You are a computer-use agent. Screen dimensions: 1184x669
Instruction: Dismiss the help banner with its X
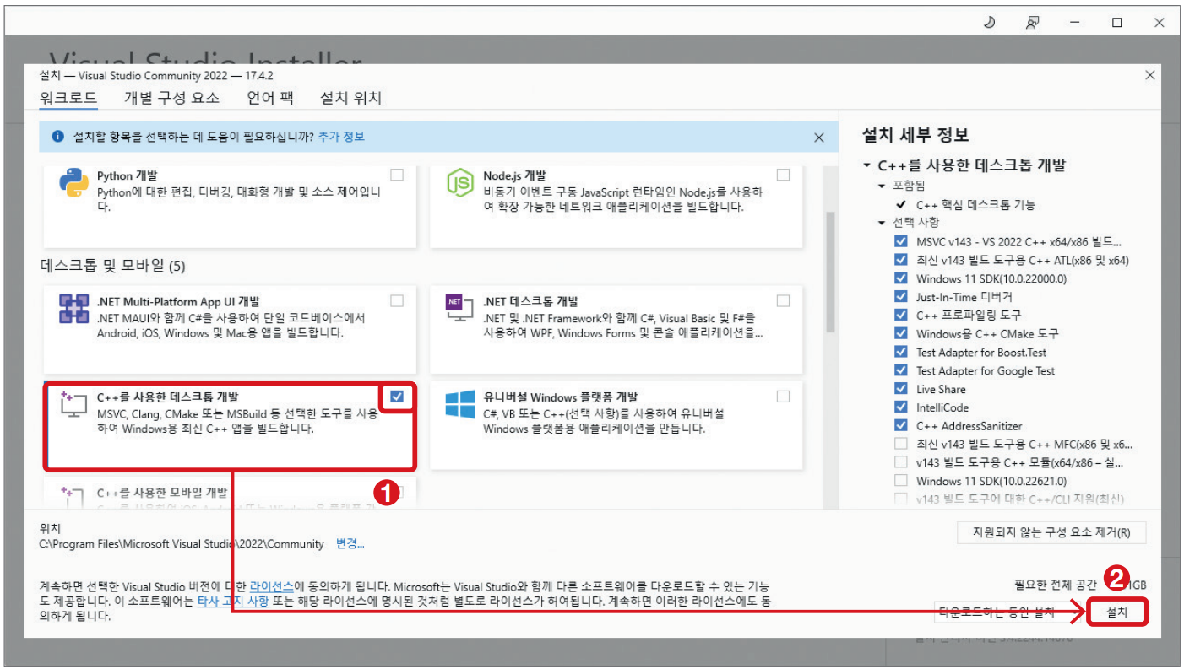point(818,137)
